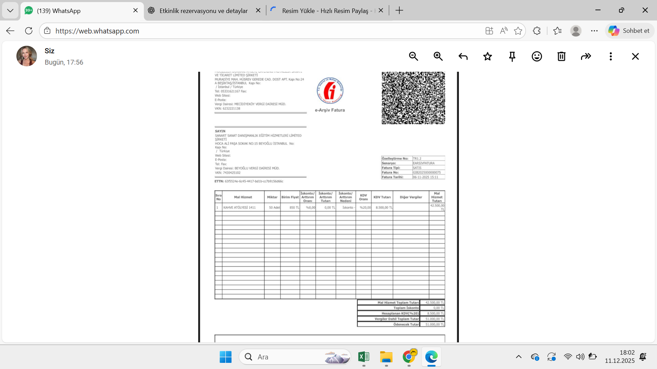Go back to previous page

coord(10,31)
